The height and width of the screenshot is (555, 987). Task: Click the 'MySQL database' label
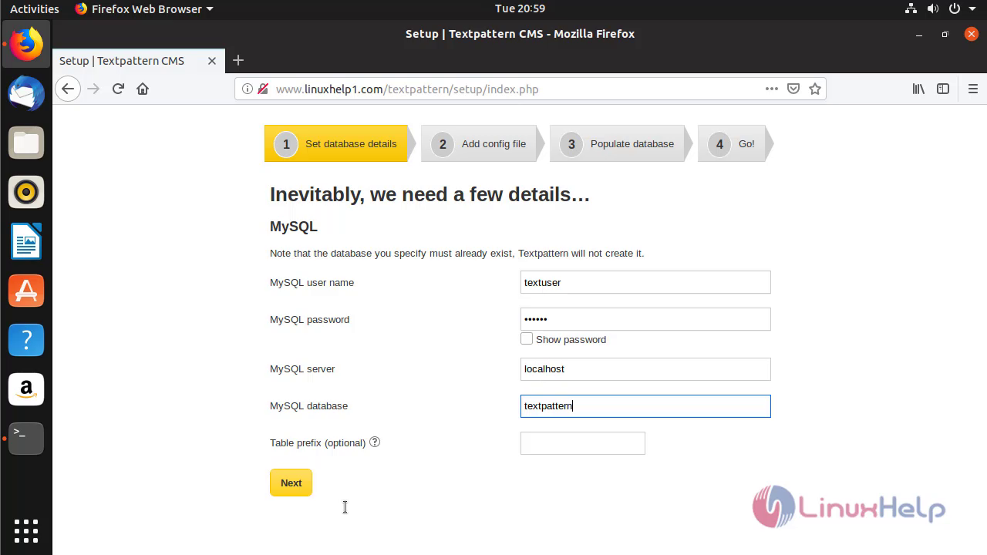[x=308, y=406]
